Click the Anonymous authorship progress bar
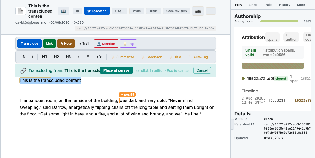The image size is (315, 158). click(x=279, y=21)
